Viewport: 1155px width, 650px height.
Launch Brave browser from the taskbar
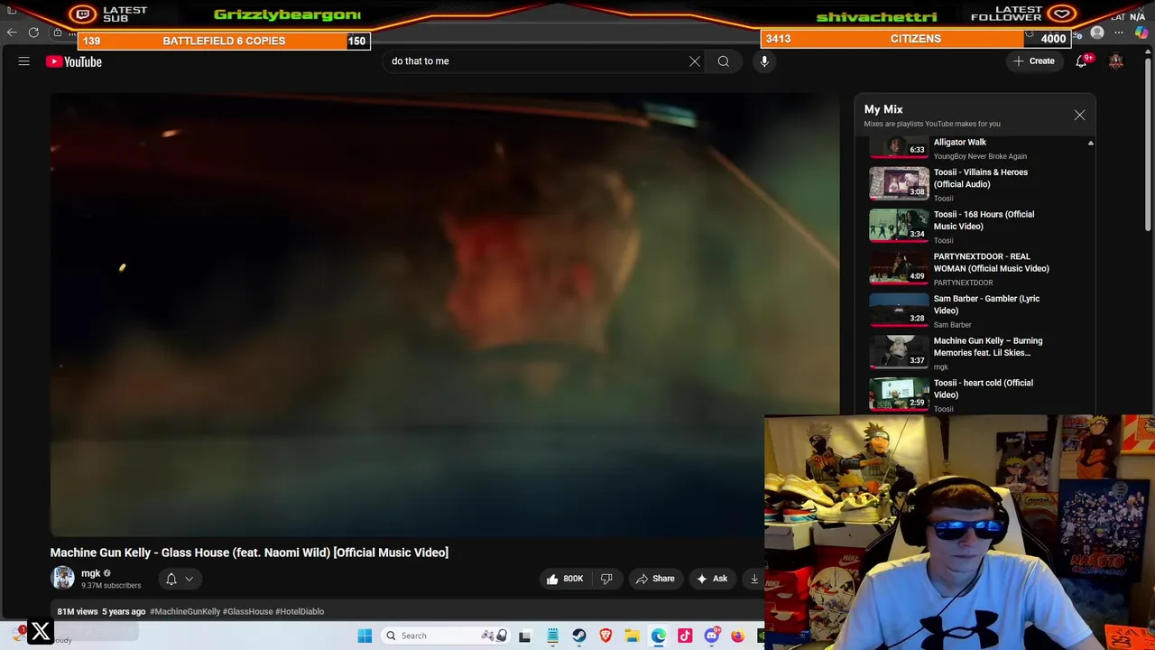[605, 636]
